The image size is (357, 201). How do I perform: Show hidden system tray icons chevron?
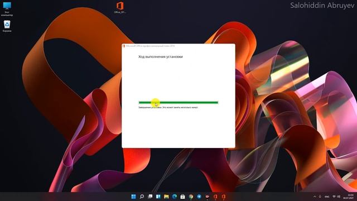[315, 197]
